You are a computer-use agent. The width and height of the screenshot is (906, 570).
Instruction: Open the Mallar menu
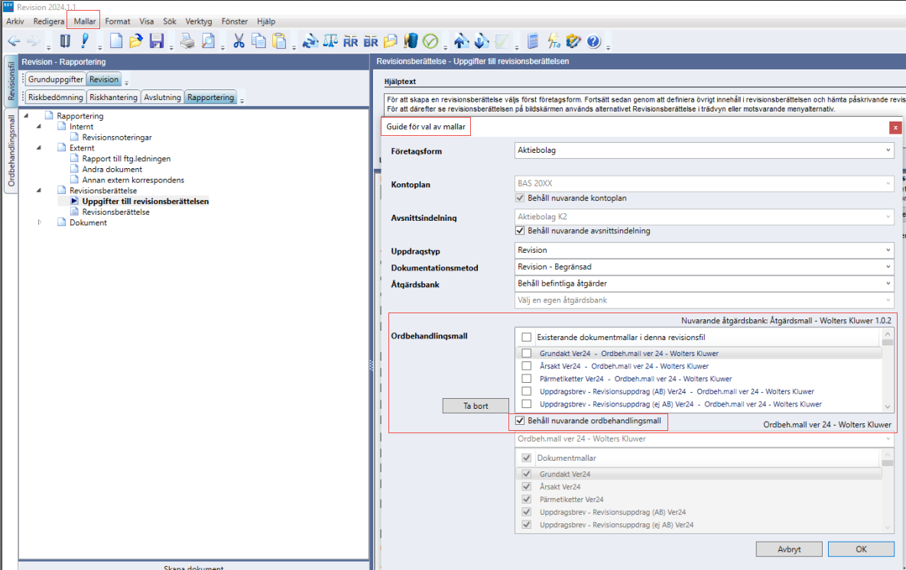tap(84, 21)
